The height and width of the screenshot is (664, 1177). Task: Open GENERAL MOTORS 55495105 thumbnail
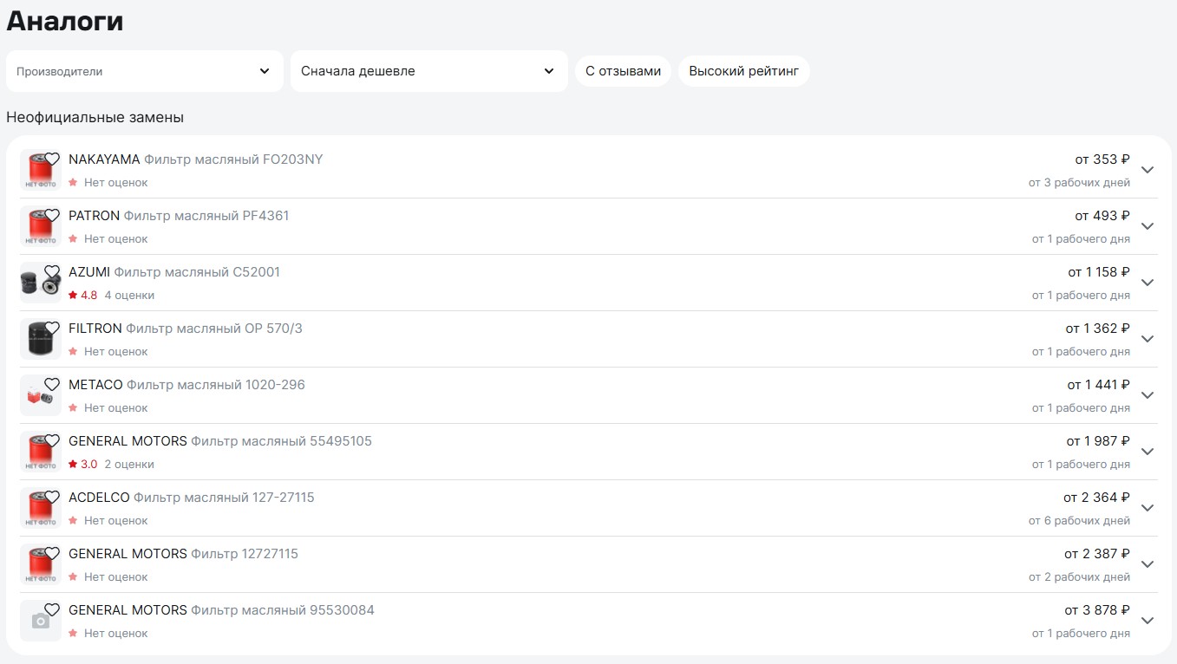pos(40,452)
